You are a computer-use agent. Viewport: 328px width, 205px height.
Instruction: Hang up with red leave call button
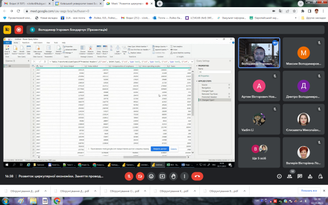click(198, 175)
